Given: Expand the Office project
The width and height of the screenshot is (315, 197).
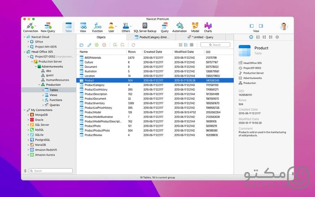Looking at the screenshot, I should (x=28, y=42).
